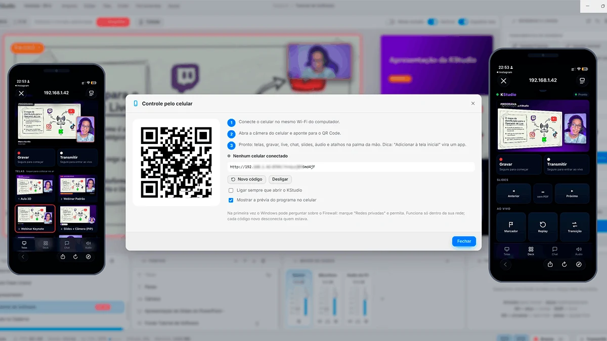Viewport: 607px width, 341px height.
Task: Tap Transmitir on the right phone
Action: tap(567, 166)
